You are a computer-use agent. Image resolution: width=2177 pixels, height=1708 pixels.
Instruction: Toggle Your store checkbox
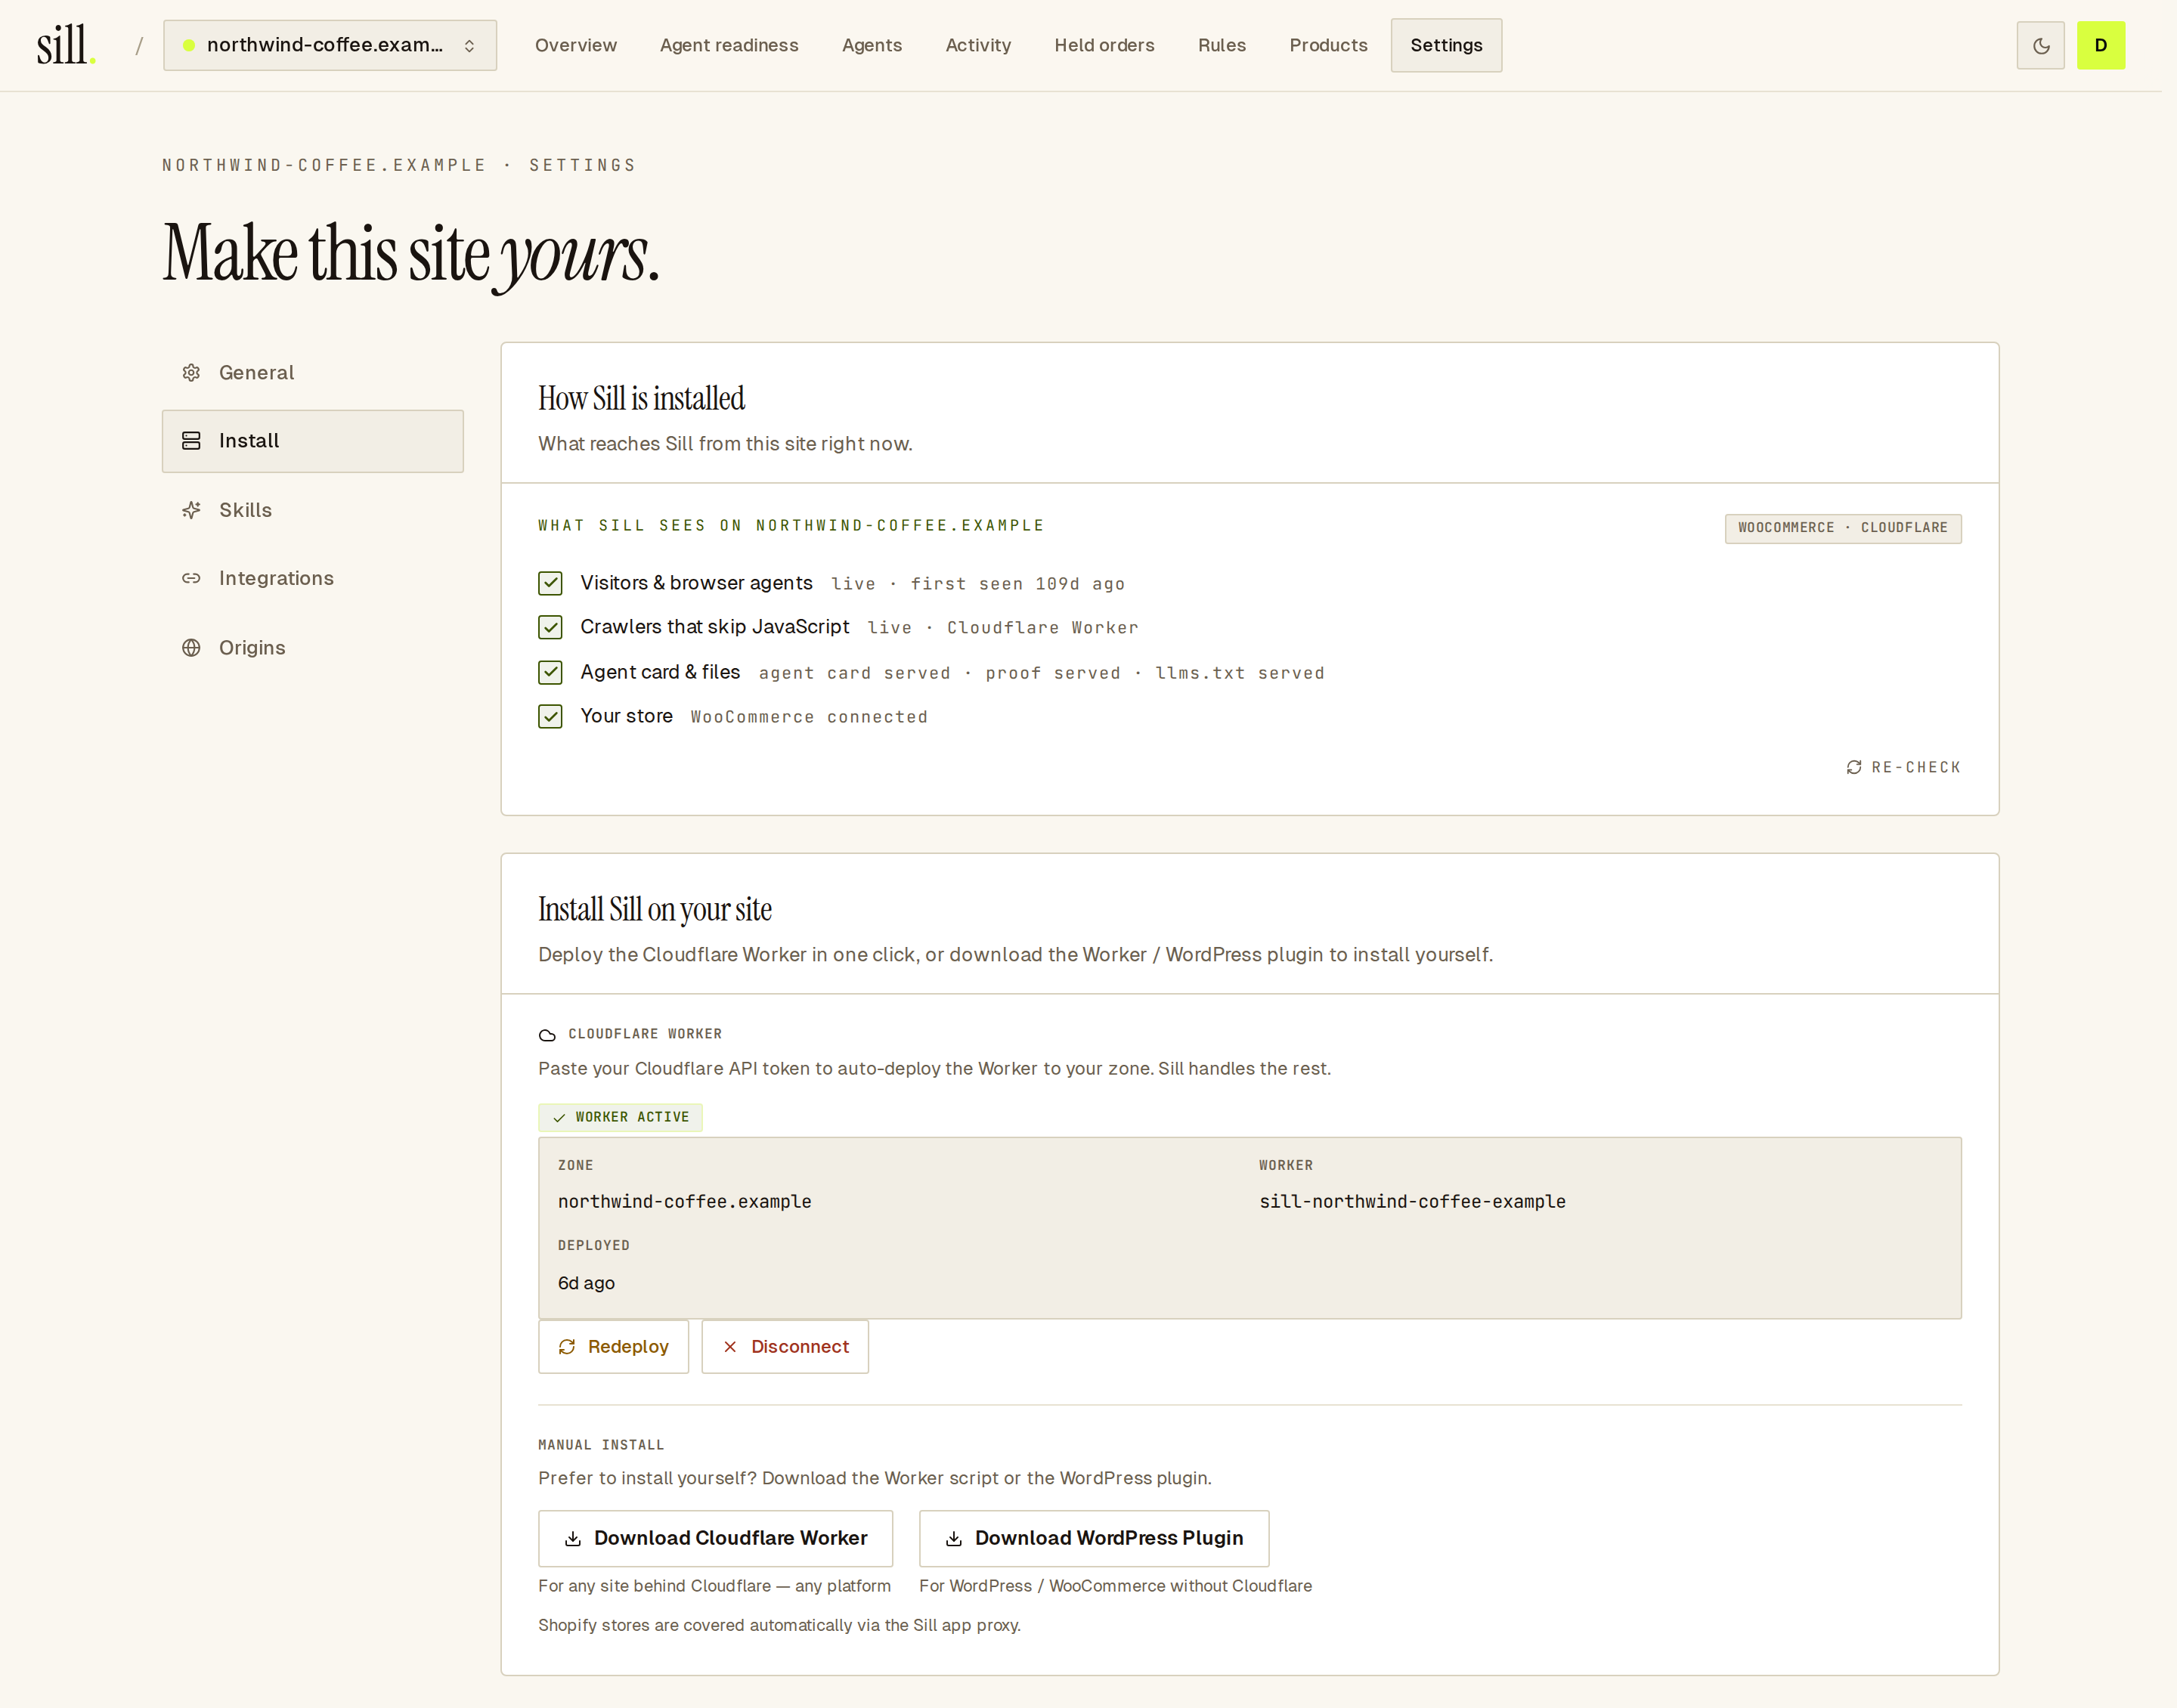(550, 716)
